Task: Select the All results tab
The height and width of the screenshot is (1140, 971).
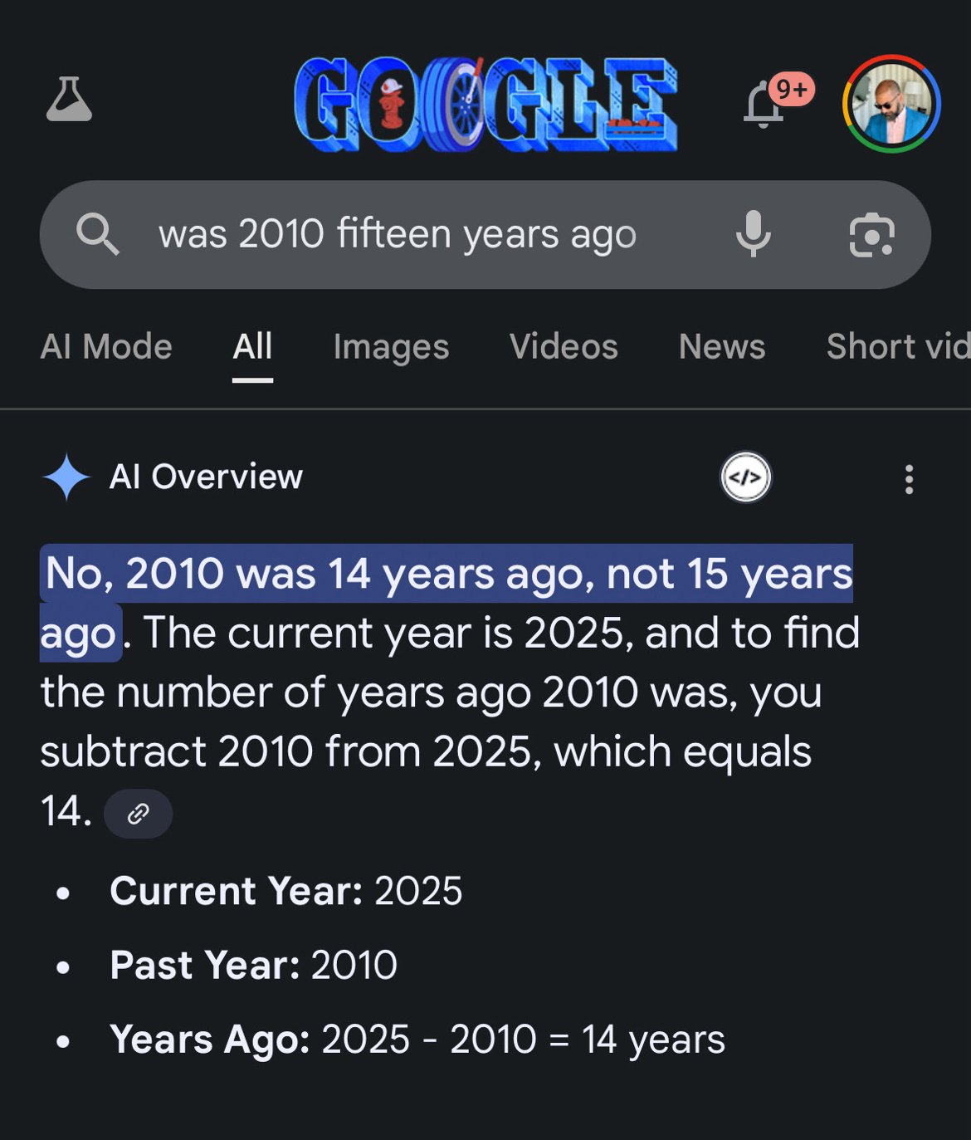Action: coord(252,347)
